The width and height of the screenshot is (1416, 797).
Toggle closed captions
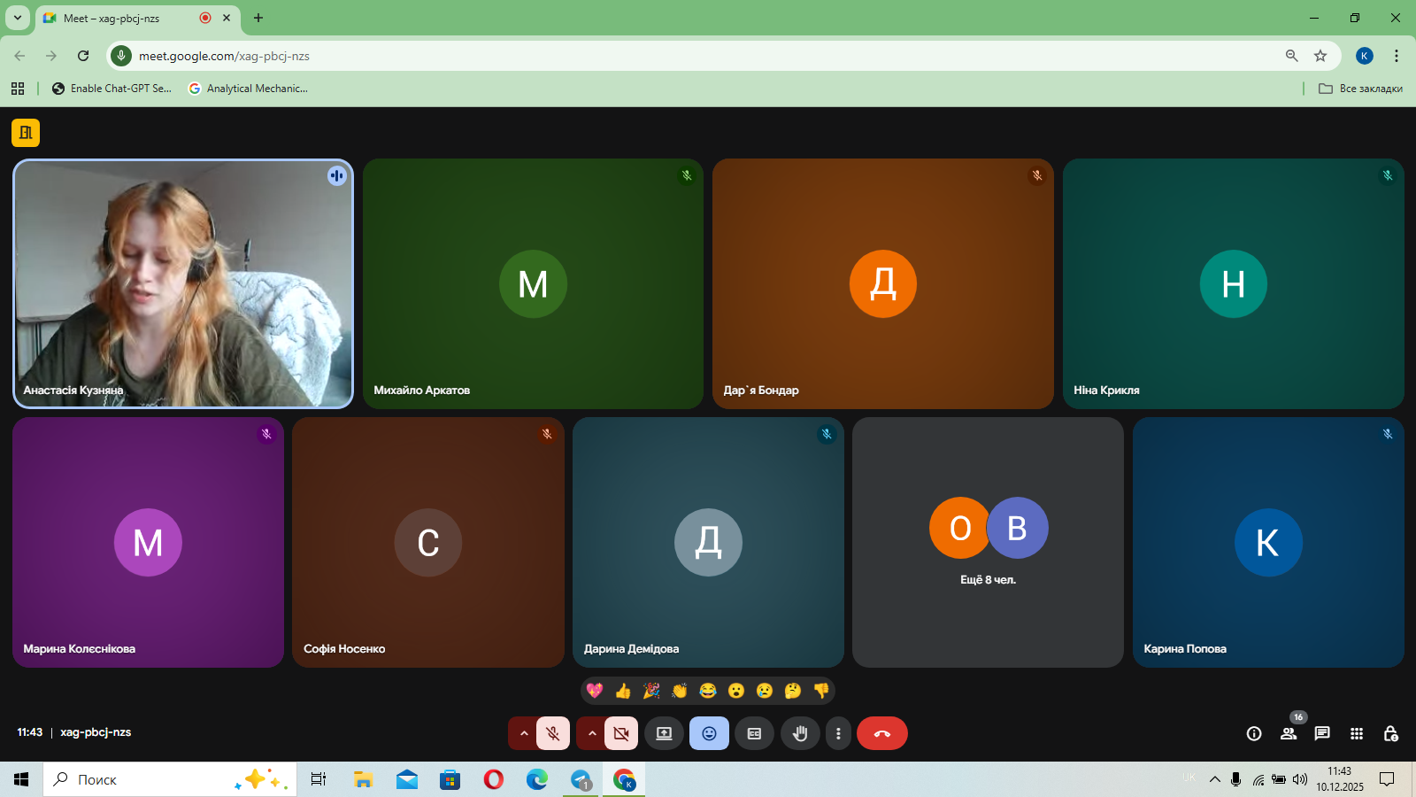[x=754, y=733]
